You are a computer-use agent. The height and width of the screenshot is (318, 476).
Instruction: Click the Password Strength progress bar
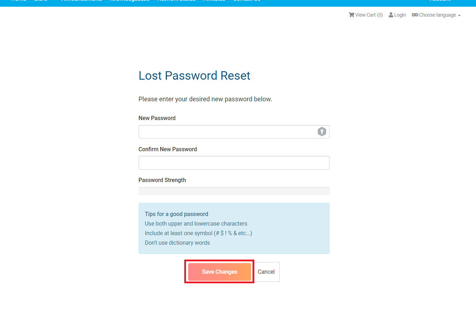point(234,191)
